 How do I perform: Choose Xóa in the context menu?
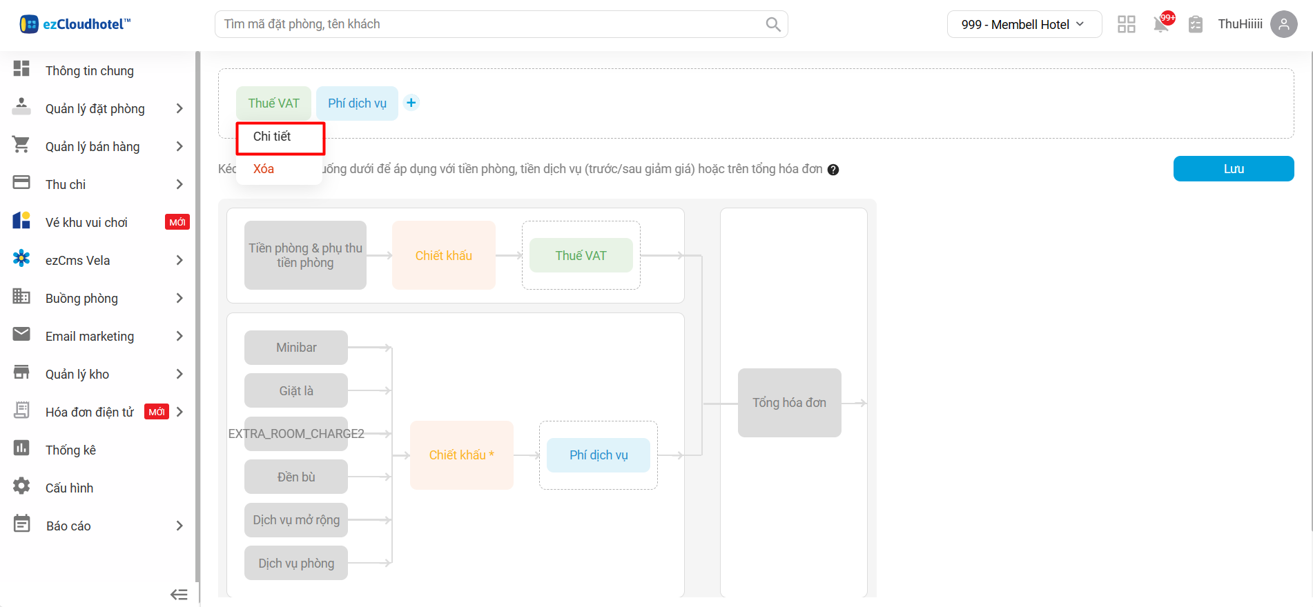tap(264, 169)
